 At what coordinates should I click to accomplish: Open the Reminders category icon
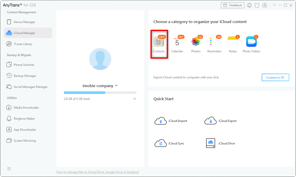coord(214,42)
